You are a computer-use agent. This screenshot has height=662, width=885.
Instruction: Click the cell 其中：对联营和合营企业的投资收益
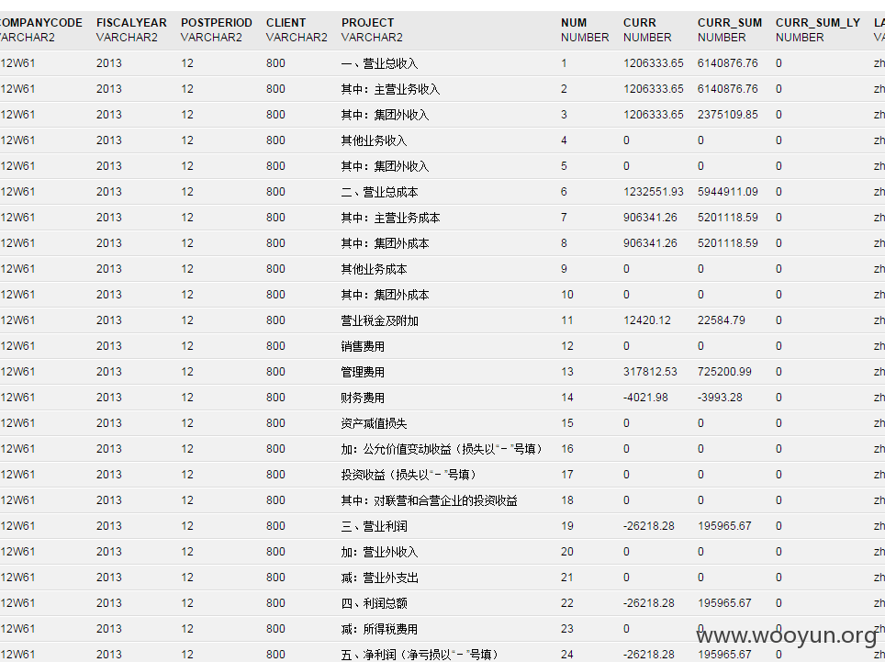coord(429,500)
